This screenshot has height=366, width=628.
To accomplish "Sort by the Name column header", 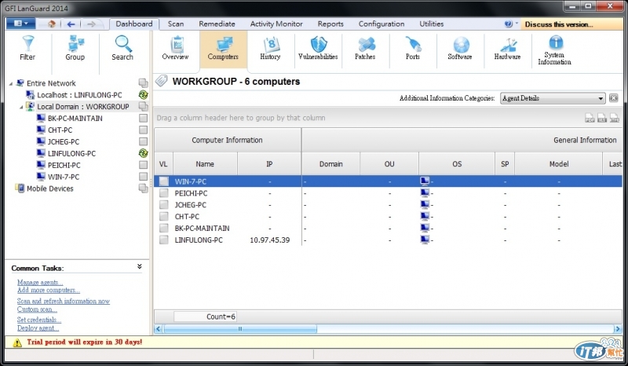I will (x=205, y=164).
